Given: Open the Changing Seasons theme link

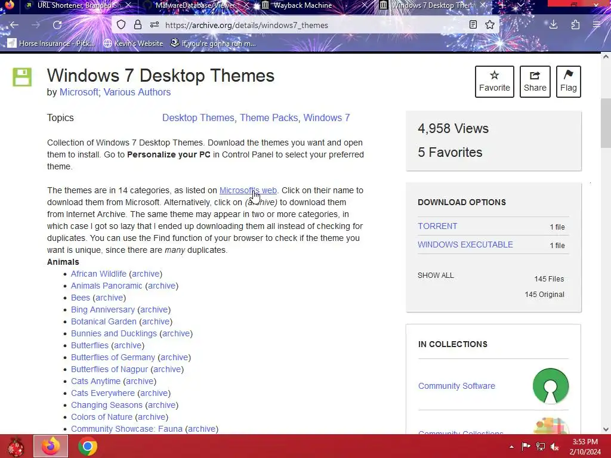Looking at the screenshot, I should click(x=107, y=405).
